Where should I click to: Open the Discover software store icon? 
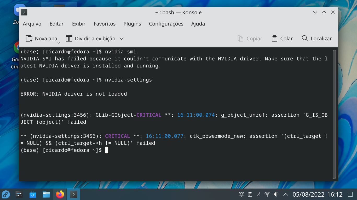(33, 194)
